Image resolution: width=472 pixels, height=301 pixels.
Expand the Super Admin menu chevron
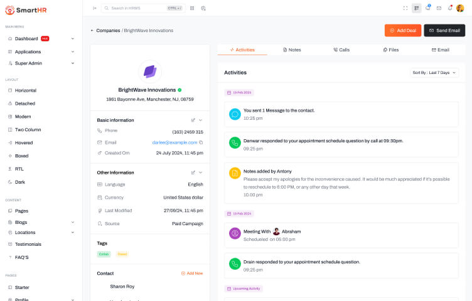click(73, 63)
